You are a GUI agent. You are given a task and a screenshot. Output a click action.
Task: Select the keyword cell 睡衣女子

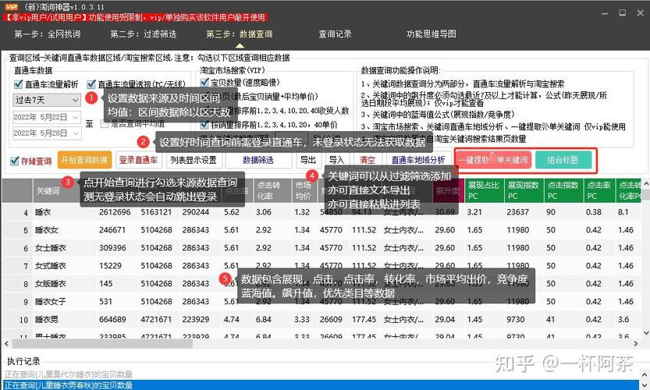pos(51,302)
